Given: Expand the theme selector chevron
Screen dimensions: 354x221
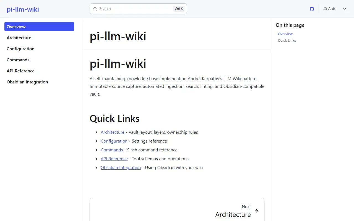Looking at the screenshot, I should pos(345,9).
